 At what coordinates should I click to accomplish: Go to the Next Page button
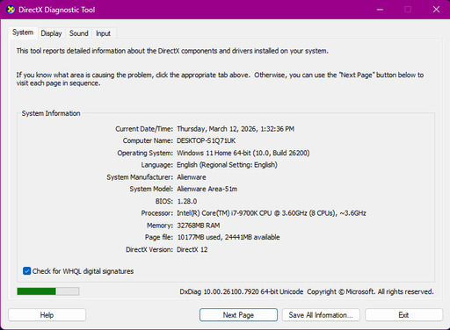pos(238,315)
